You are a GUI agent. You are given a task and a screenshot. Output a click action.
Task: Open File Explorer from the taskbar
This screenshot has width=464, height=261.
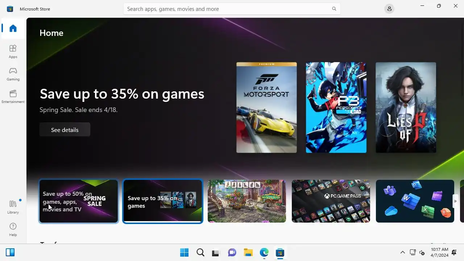click(x=248, y=253)
